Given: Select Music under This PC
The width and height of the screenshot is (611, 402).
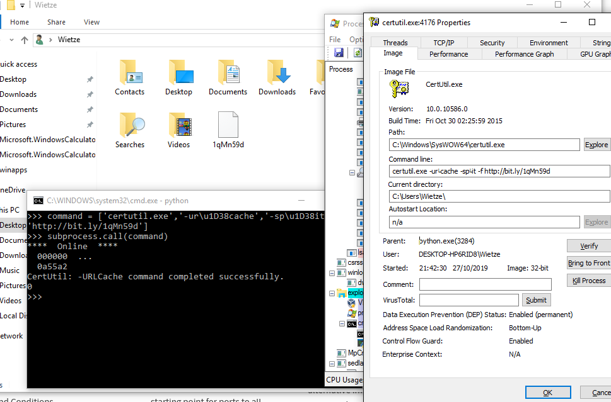Looking at the screenshot, I should [x=9, y=271].
